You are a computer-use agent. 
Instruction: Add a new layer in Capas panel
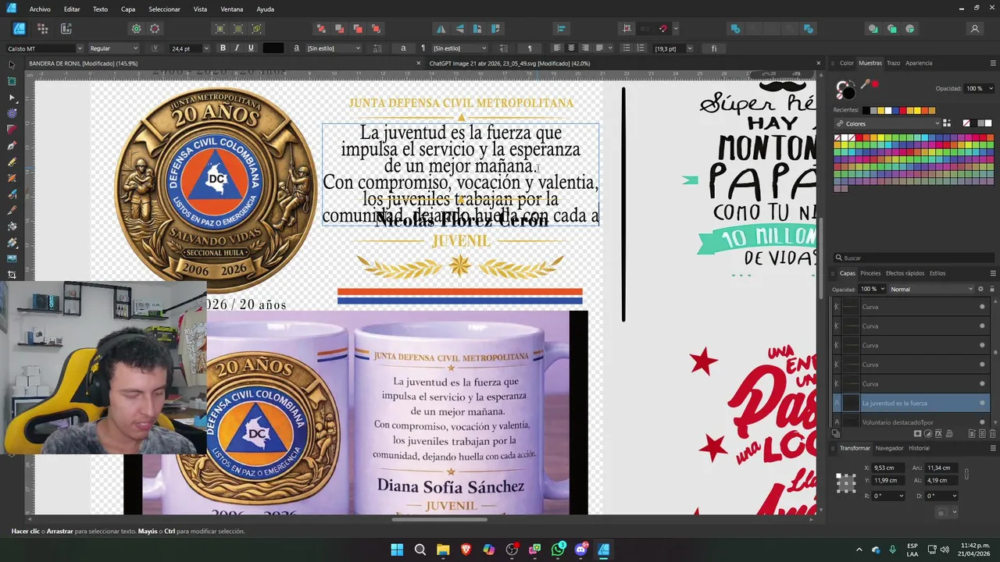(972, 434)
